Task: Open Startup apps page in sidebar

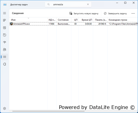Action: point(5,42)
